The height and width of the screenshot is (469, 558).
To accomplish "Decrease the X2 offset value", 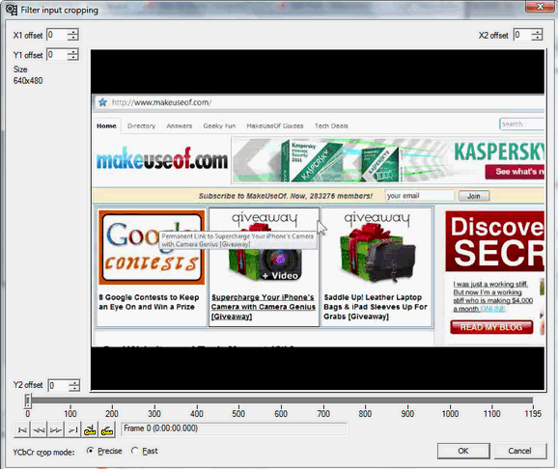I will point(538,38).
